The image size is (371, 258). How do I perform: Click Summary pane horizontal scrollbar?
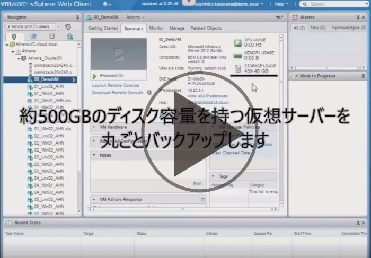(182, 209)
